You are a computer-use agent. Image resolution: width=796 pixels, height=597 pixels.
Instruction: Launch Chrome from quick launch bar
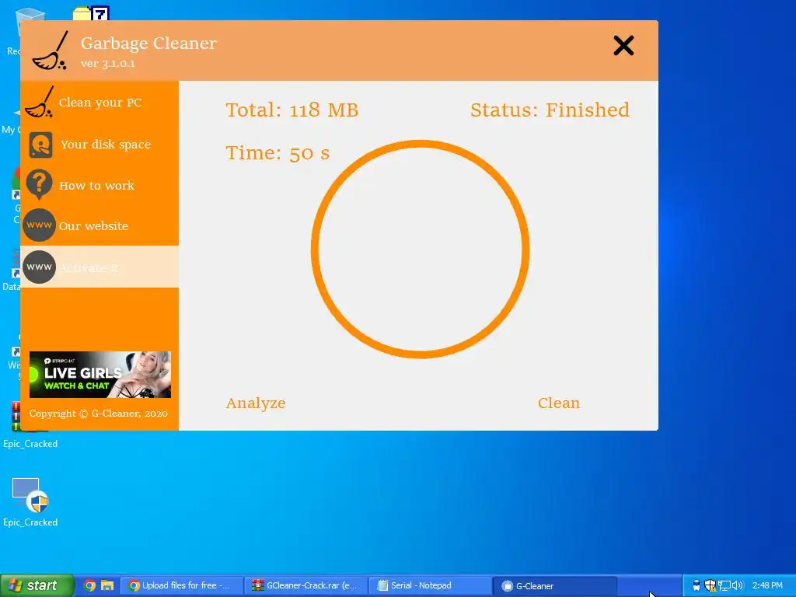click(x=89, y=585)
